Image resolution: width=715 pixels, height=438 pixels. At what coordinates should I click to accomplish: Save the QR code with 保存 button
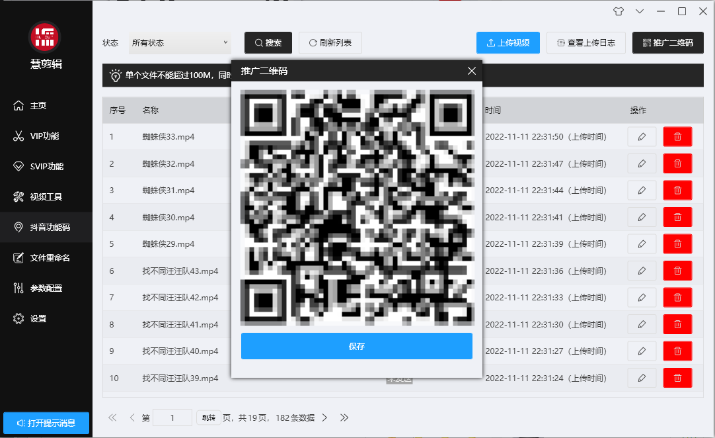[x=356, y=346]
